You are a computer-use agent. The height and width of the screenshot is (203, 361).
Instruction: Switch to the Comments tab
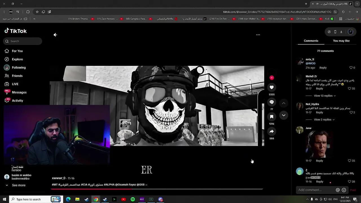(311, 41)
